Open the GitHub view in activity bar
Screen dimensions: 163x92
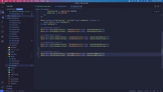click(x=2, y=41)
